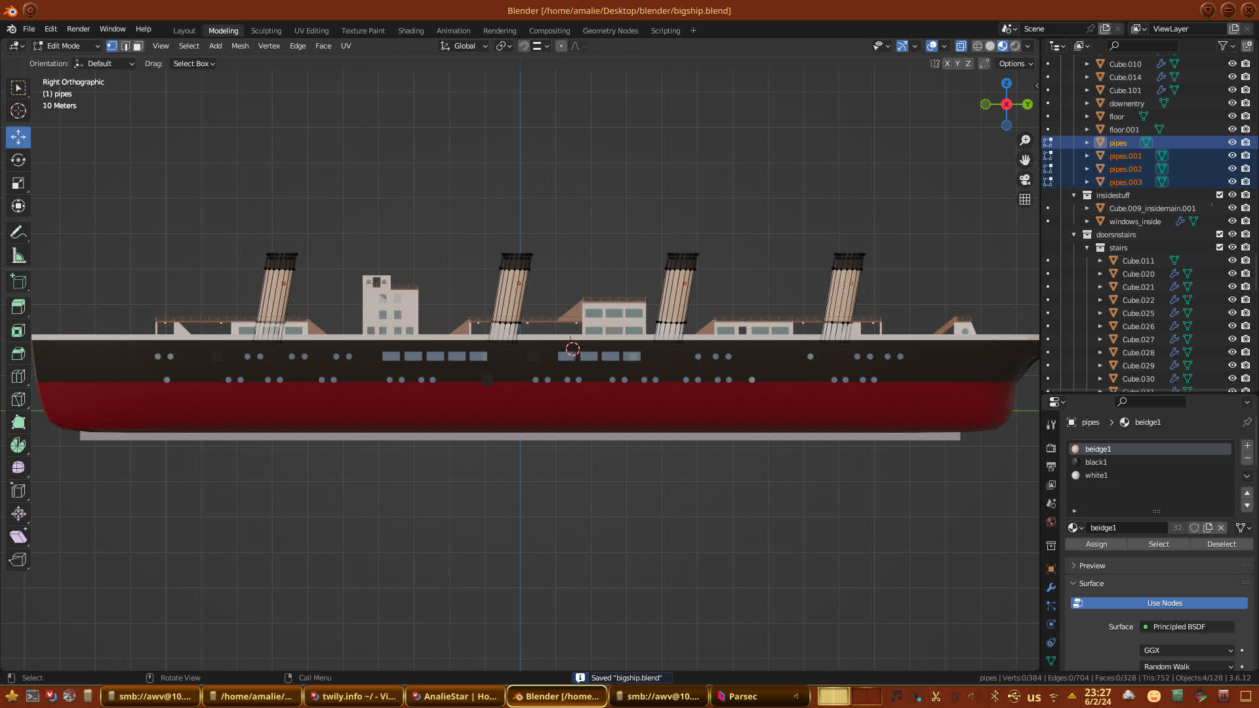Open the Edit Mode dropdown
1259x708 pixels.
coord(66,46)
